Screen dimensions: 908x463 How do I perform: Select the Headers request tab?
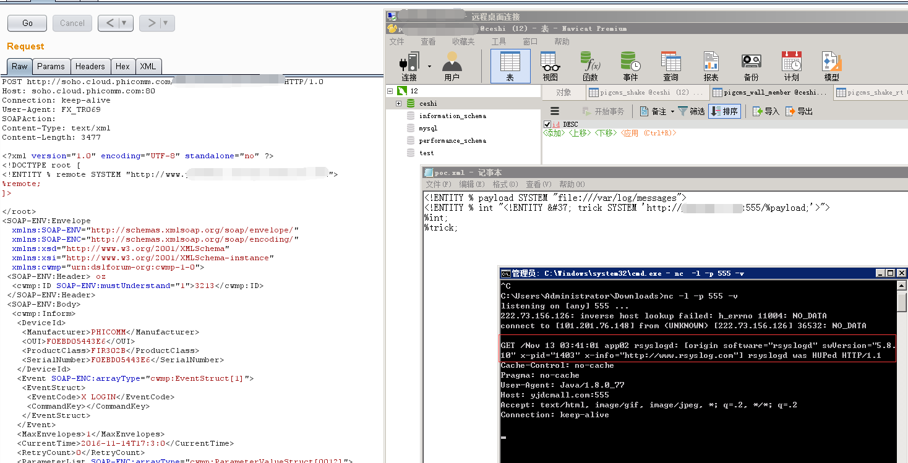(x=90, y=66)
